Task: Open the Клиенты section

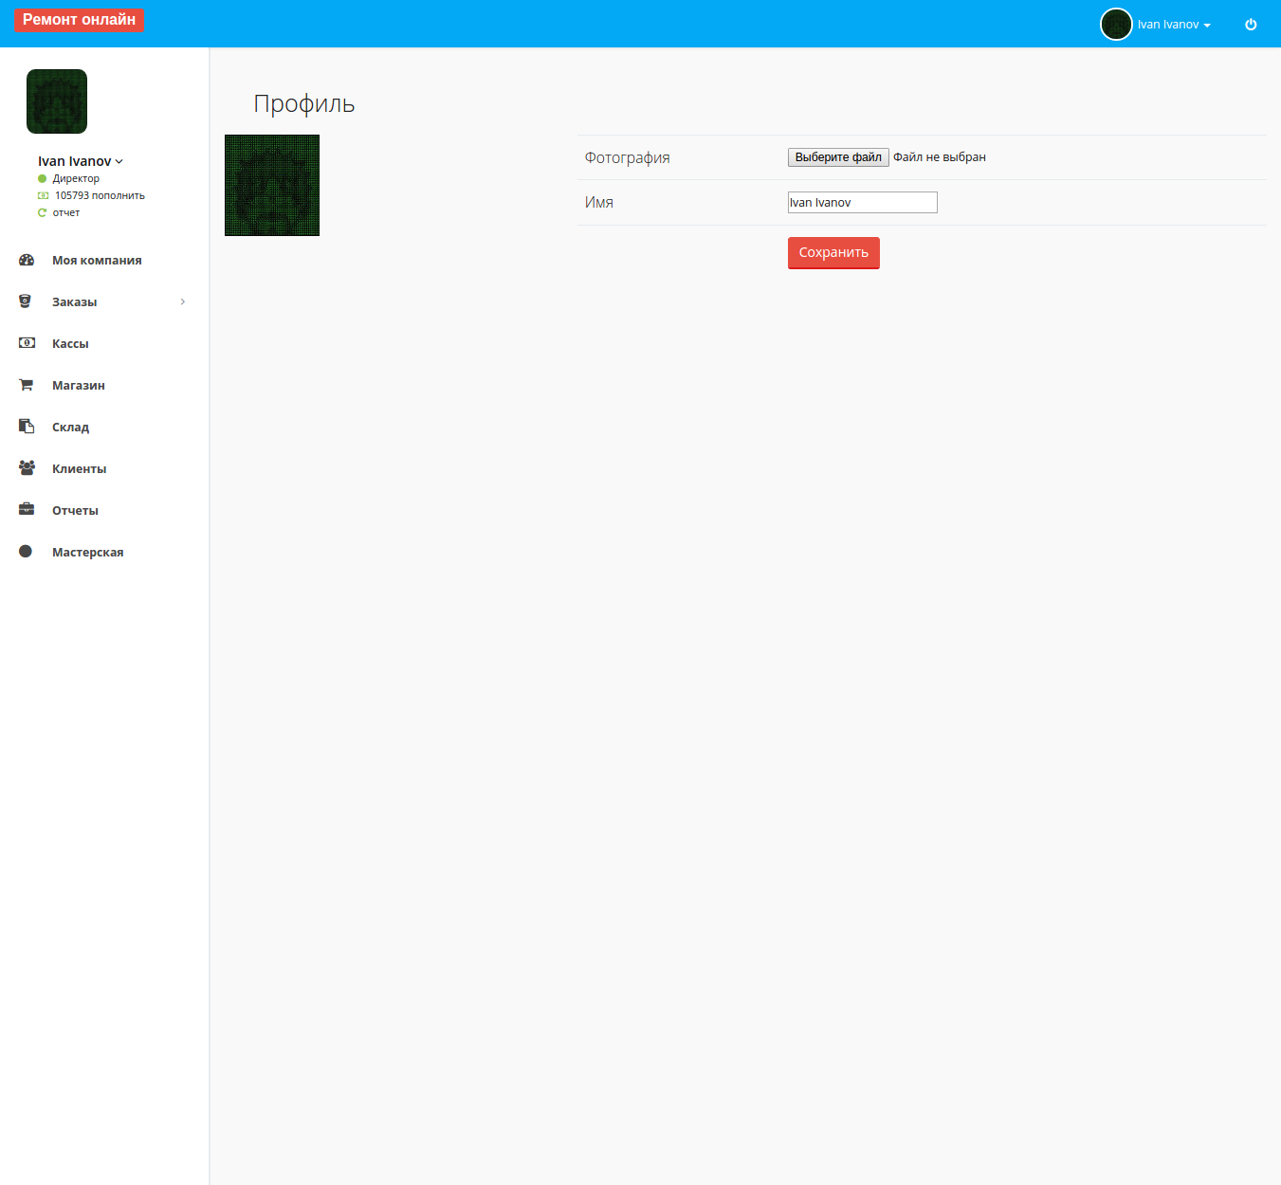Action: click(79, 468)
